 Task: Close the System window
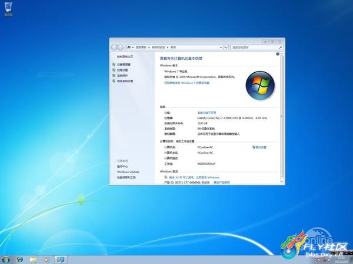coord(280,41)
